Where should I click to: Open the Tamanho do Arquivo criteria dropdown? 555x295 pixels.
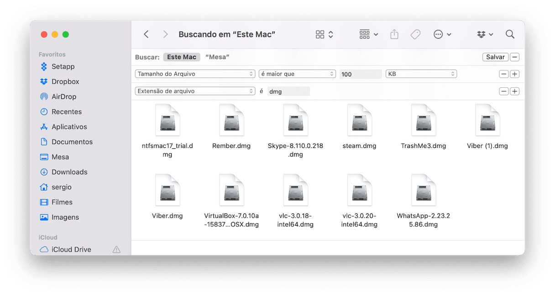195,74
